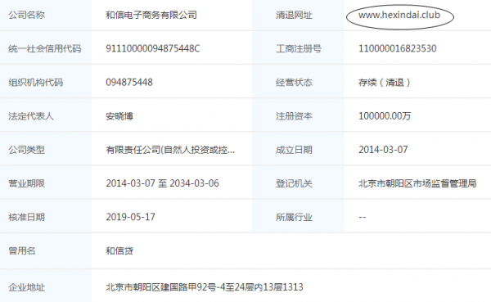This screenshot has width=491, height=302.
Task: Select the credit code 91110000094875448C
Action: (153, 48)
